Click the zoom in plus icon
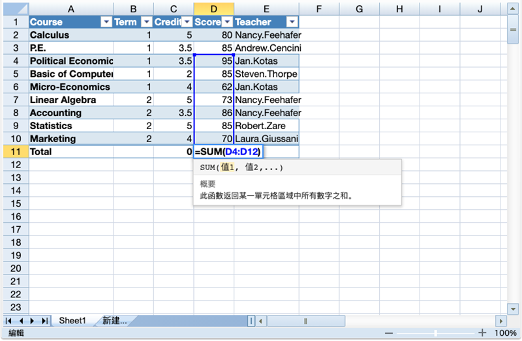 point(483,333)
